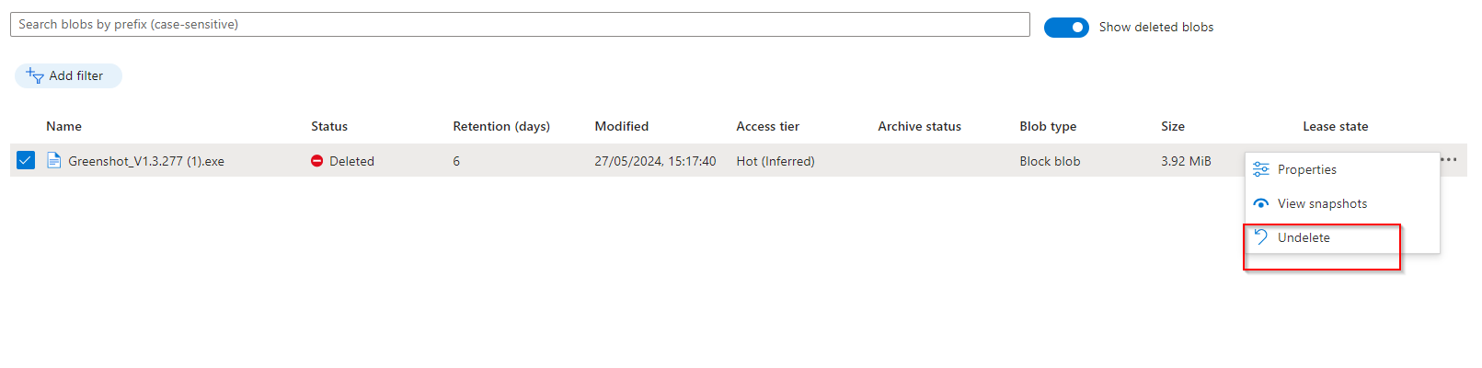Open the Greenshot_V1.3.277 (1).exe blob
This screenshot has width=1482, height=368.
[146, 161]
